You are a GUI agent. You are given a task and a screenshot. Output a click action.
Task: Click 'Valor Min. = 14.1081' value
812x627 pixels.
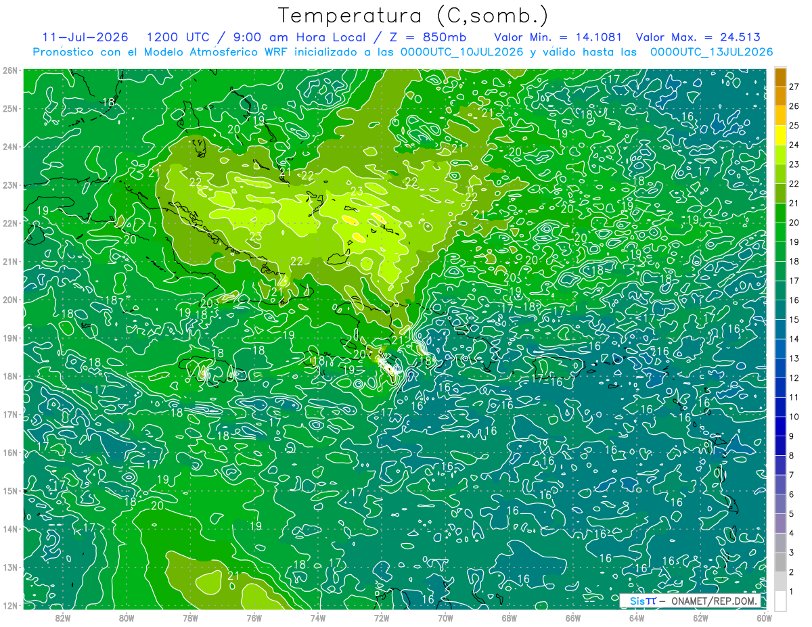coord(558,37)
